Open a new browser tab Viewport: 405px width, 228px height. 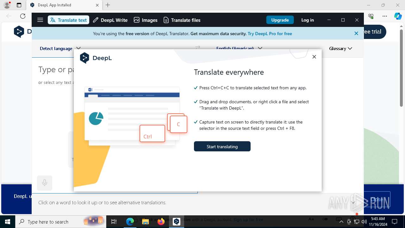click(108, 5)
